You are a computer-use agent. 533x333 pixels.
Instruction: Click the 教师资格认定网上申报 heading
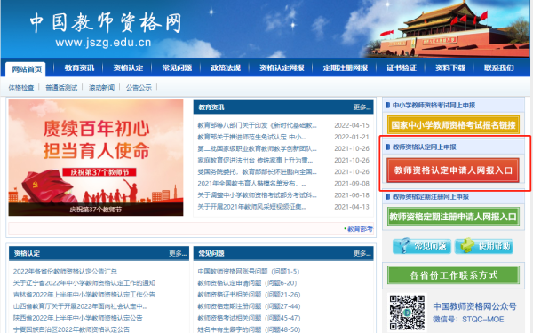point(425,147)
